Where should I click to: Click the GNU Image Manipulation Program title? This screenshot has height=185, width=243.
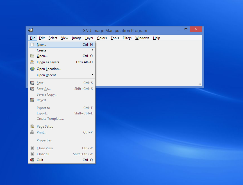click(115, 31)
